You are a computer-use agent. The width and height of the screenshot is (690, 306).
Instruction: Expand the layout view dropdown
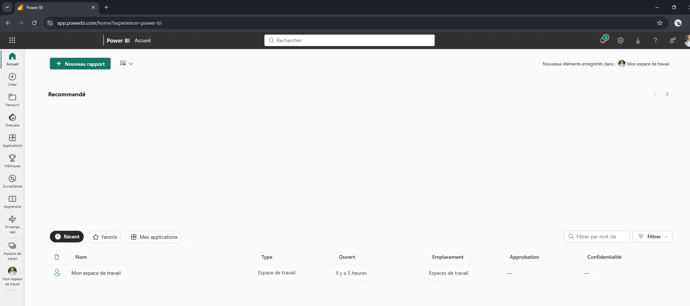click(126, 63)
